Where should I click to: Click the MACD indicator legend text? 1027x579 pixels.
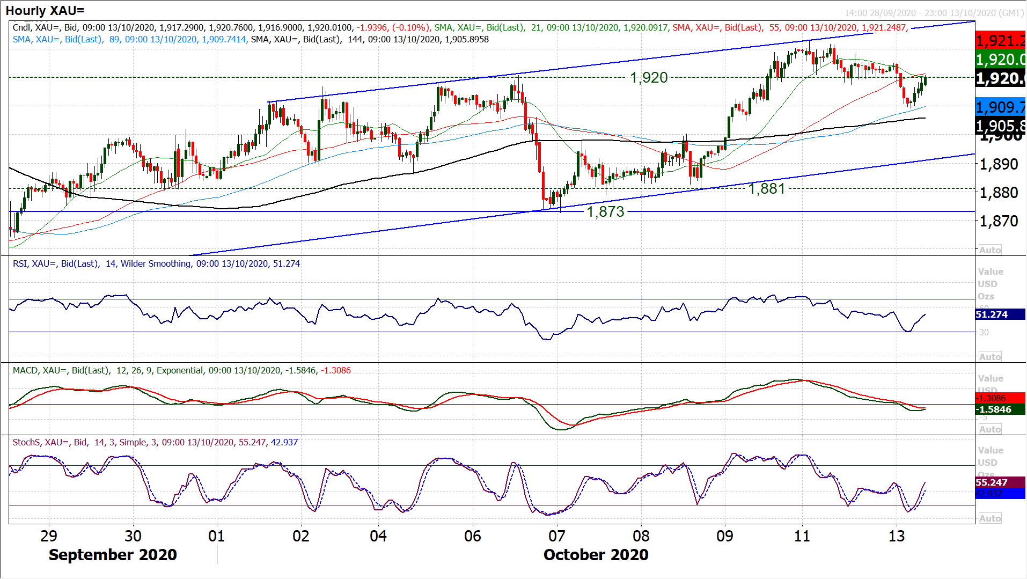[181, 370]
